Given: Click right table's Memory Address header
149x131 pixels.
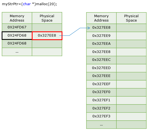Looking at the screenshot, I should coord(101,18).
